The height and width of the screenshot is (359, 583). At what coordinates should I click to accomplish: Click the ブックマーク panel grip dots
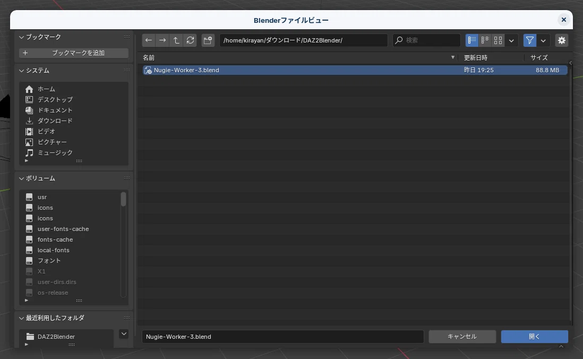pyautogui.click(x=127, y=37)
